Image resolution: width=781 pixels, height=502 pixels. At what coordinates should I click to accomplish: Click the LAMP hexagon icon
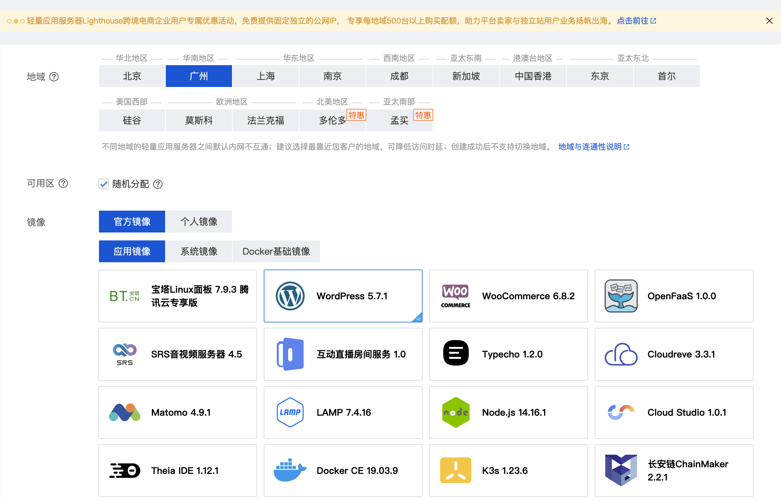click(x=290, y=412)
